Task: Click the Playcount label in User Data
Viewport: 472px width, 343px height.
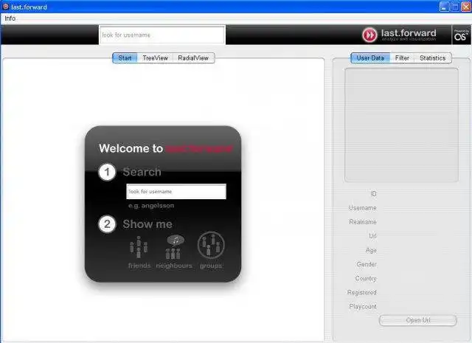Action: point(363,307)
